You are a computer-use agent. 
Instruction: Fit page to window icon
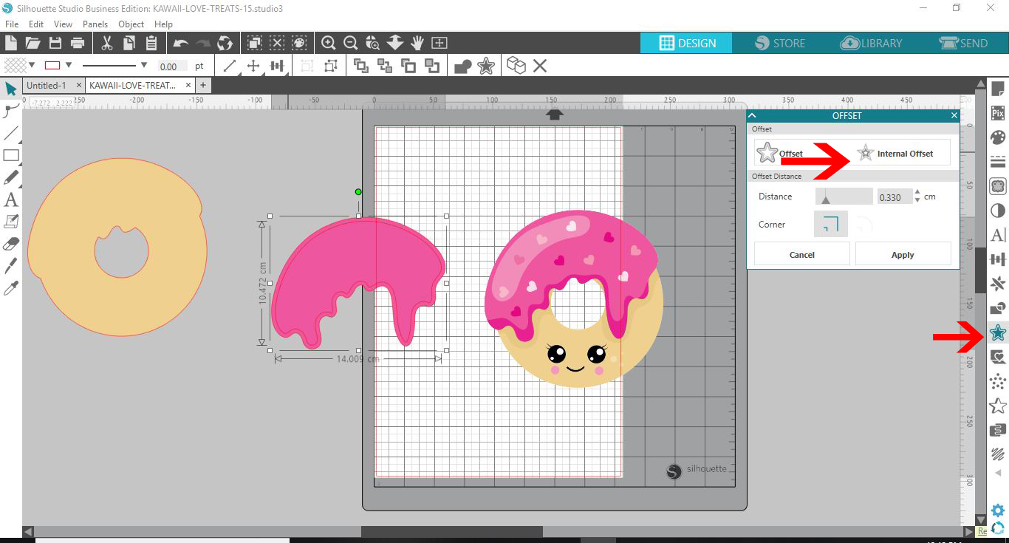coord(439,43)
